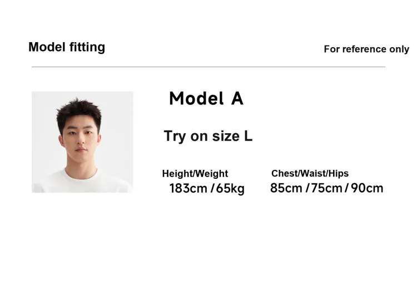
Task: Click the letter "A" in the model title
Action: click(x=237, y=99)
